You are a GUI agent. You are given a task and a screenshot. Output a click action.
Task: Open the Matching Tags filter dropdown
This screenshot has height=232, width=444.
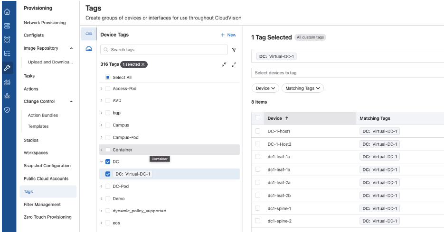(302, 89)
